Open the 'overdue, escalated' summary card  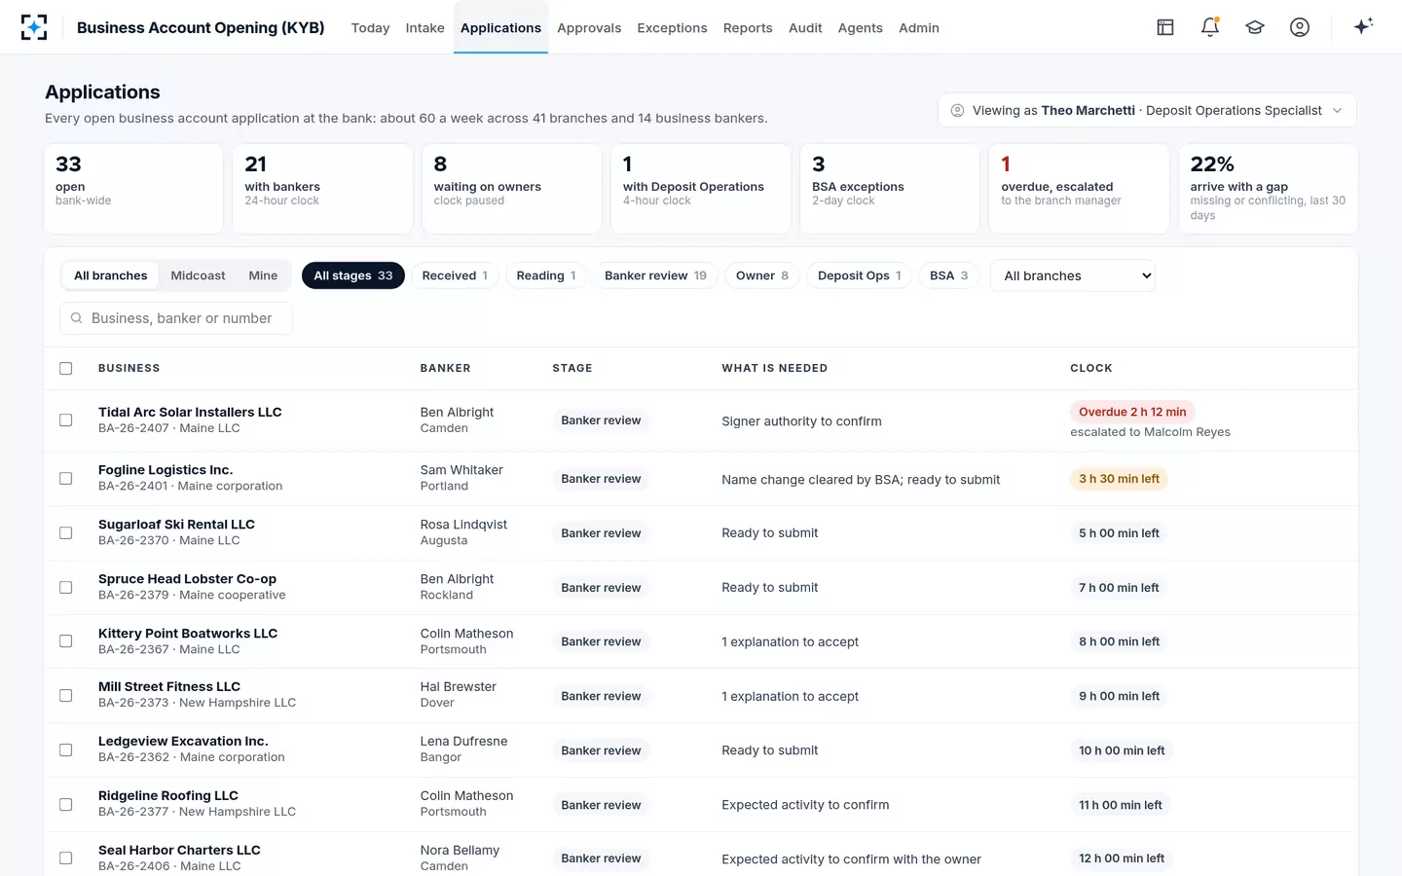1079,189
